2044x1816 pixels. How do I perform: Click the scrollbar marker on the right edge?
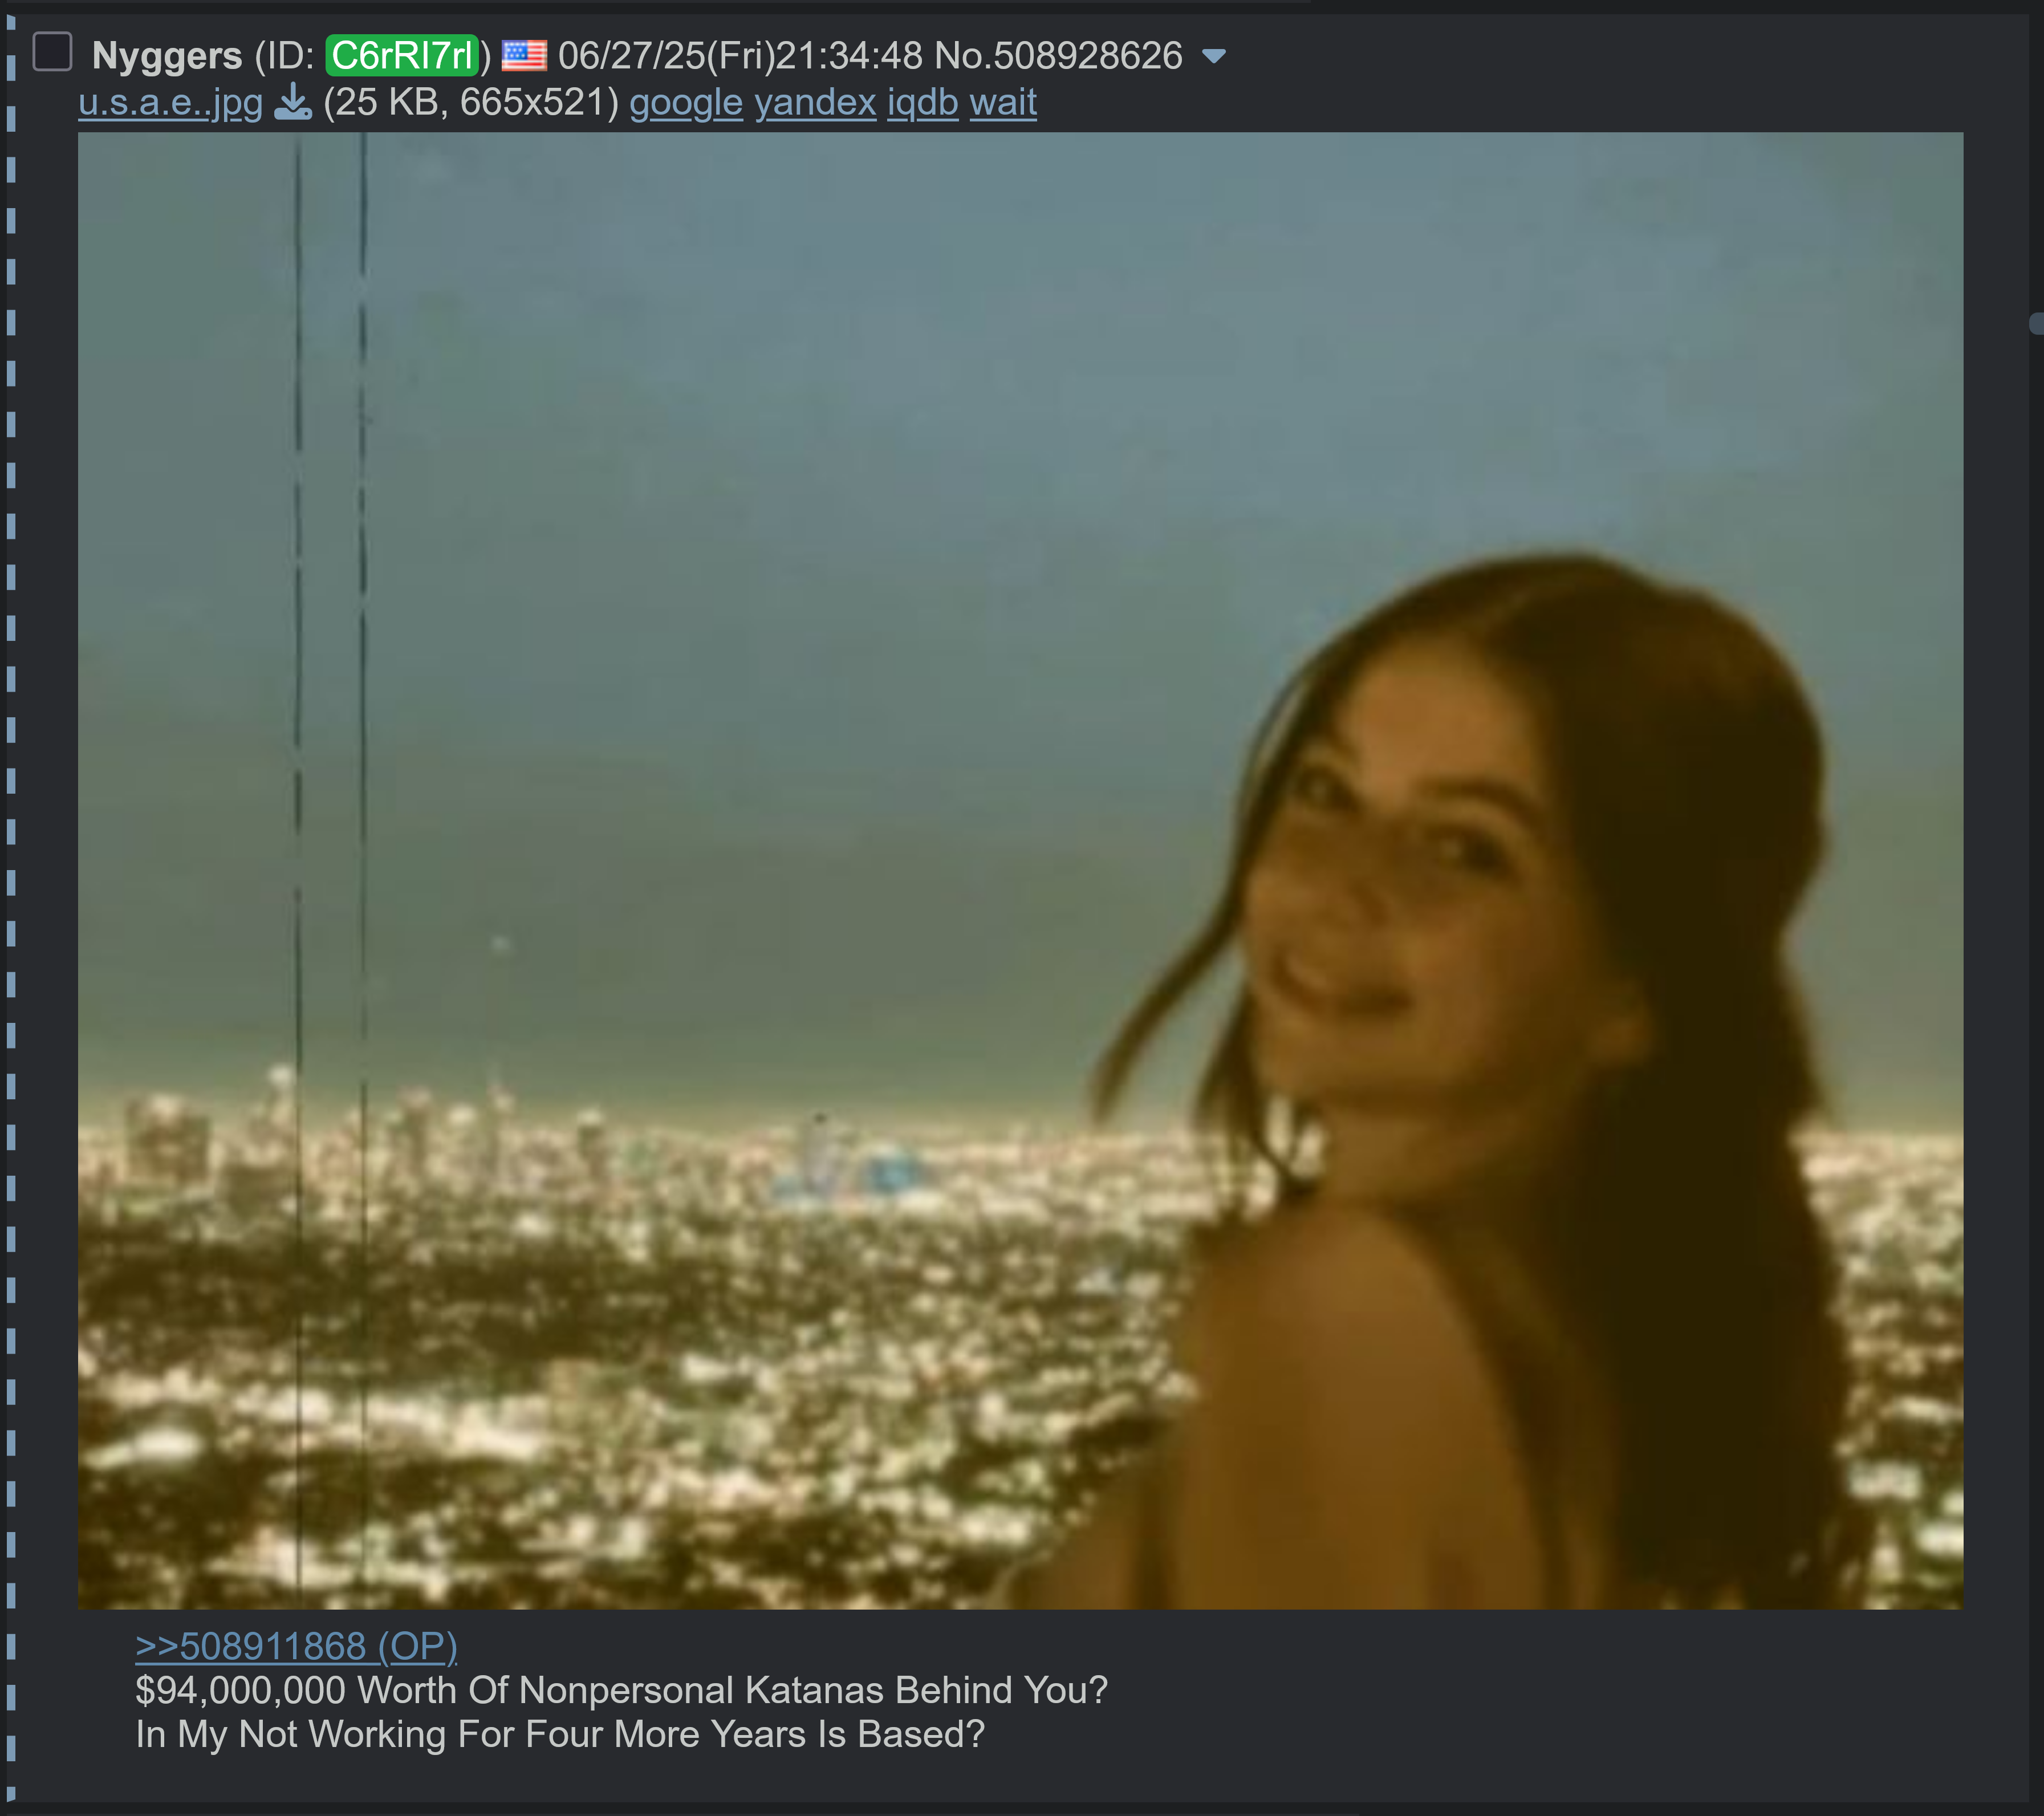(2036, 323)
